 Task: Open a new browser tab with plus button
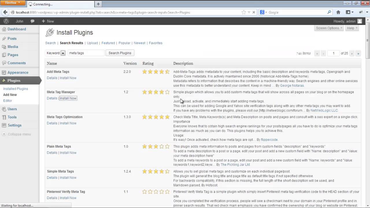[x=98, y=4]
